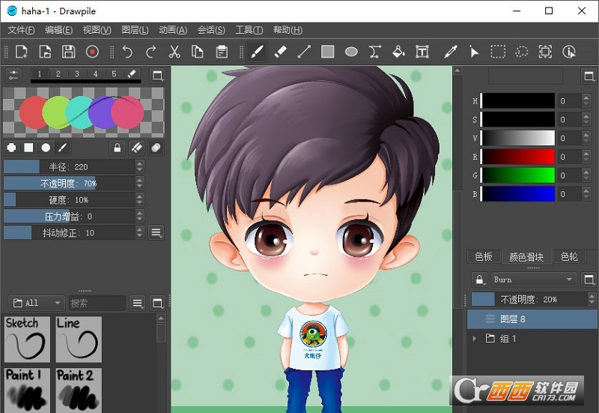The image size is (599, 413).
Task: Select the Line tool
Action: pyautogui.click(x=304, y=52)
